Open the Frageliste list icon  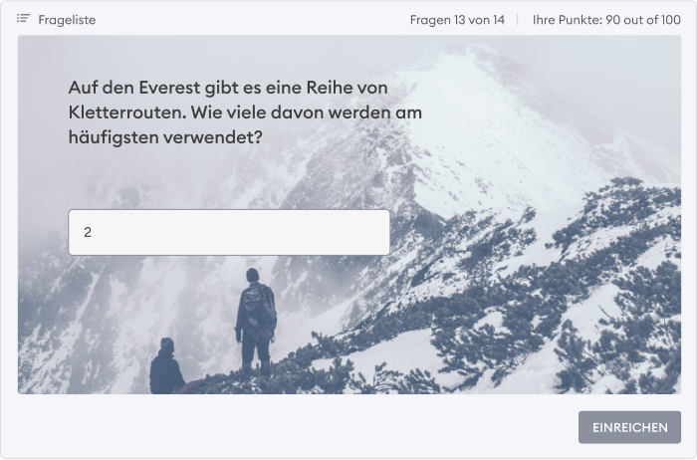pos(23,19)
